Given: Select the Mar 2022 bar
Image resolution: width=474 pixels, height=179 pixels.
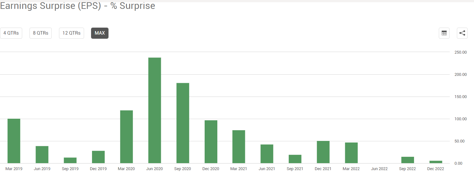Looking at the screenshot, I should [351, 153].
